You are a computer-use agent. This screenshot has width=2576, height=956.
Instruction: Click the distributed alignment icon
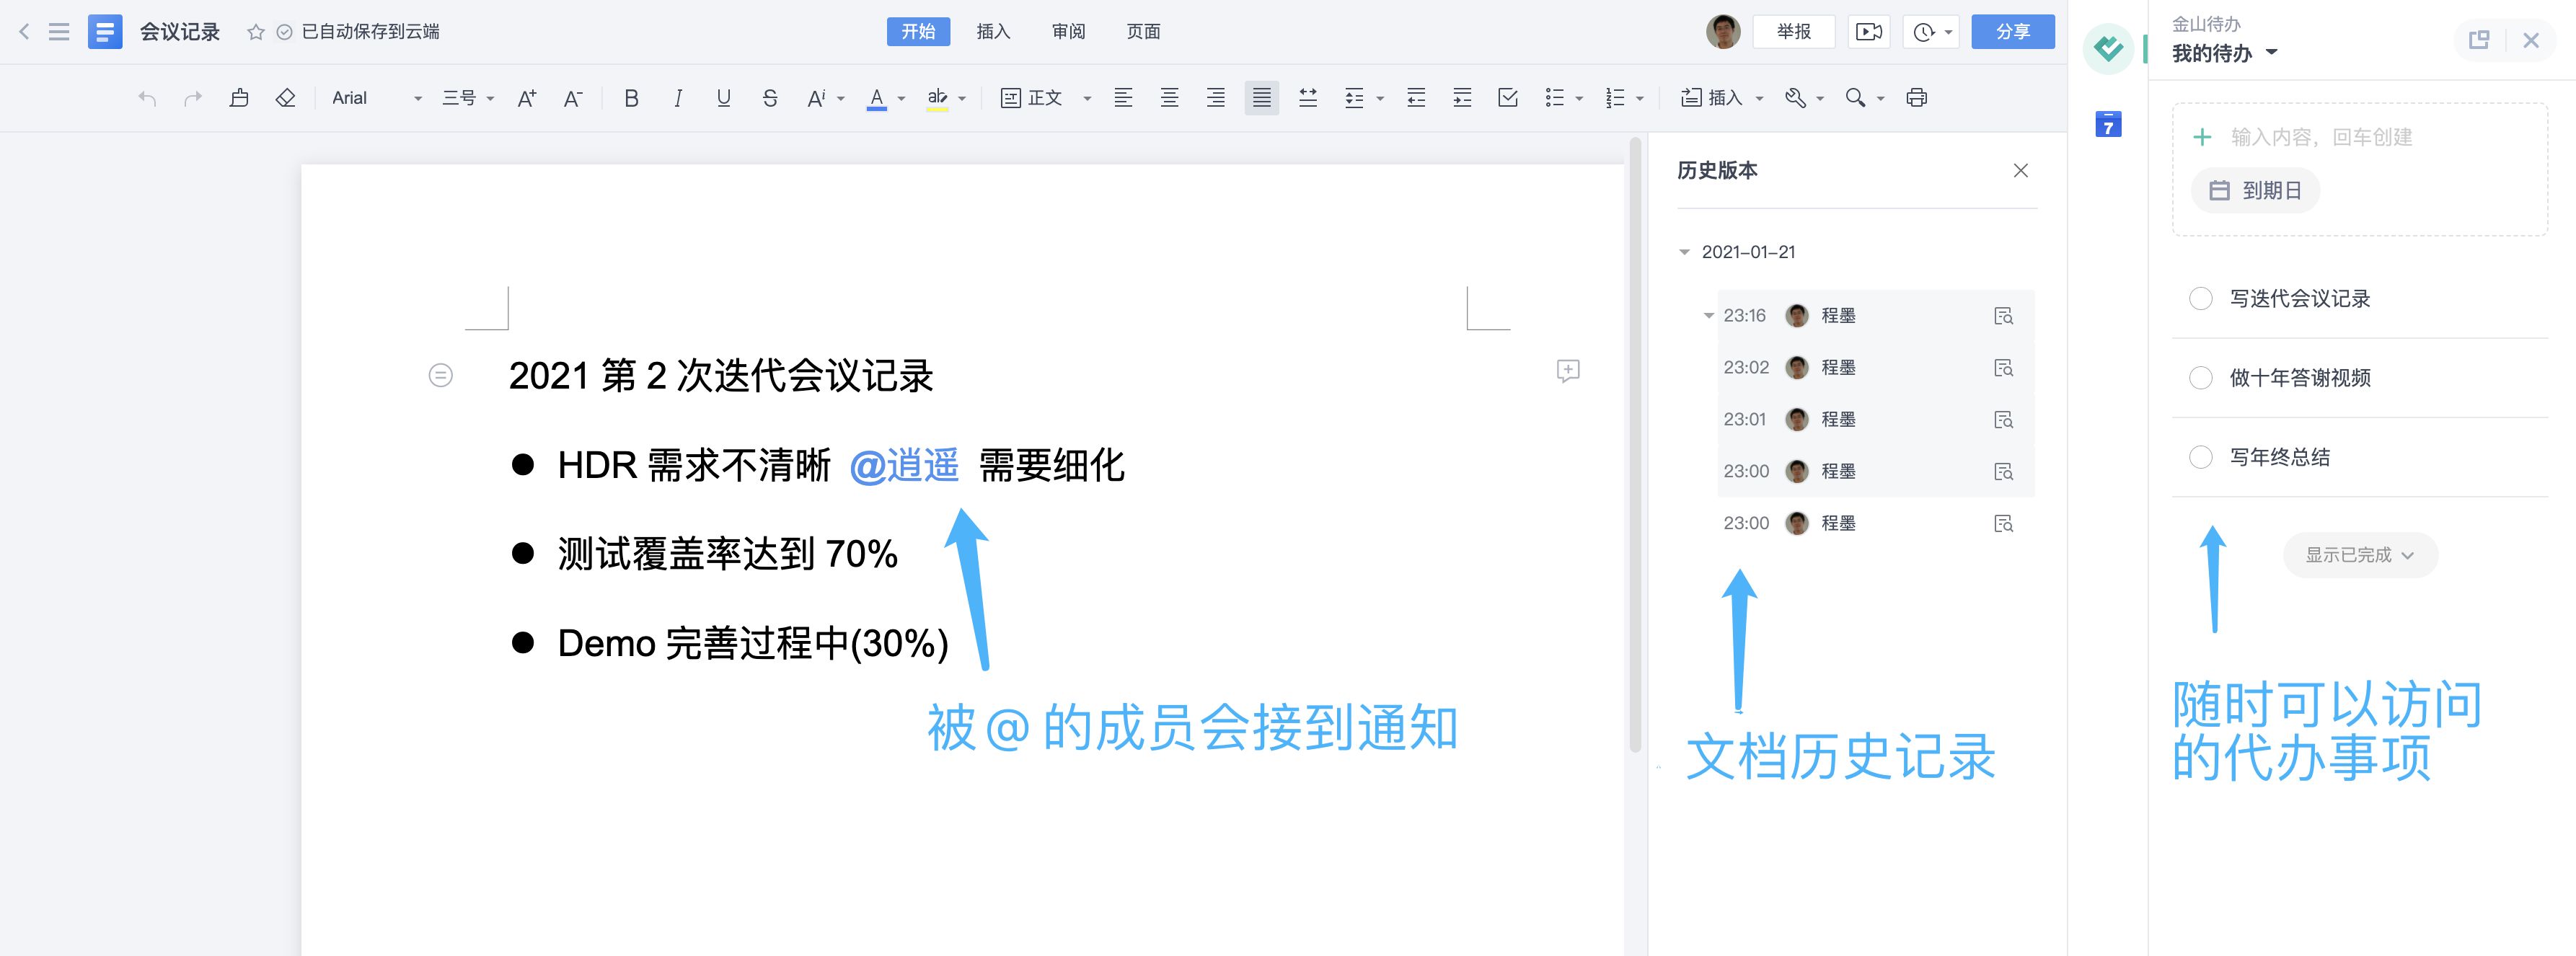click(x=1308, y=98)
